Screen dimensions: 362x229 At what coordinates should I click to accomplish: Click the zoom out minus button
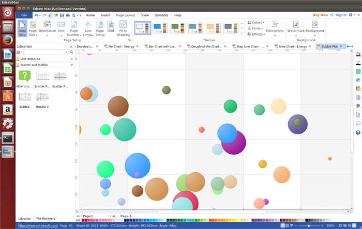point(296,226)
